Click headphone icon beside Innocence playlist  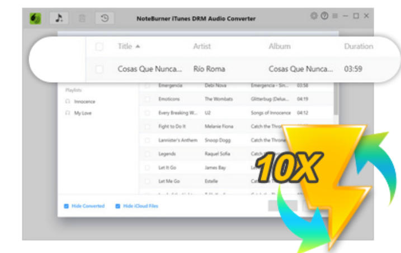point(68,102)
